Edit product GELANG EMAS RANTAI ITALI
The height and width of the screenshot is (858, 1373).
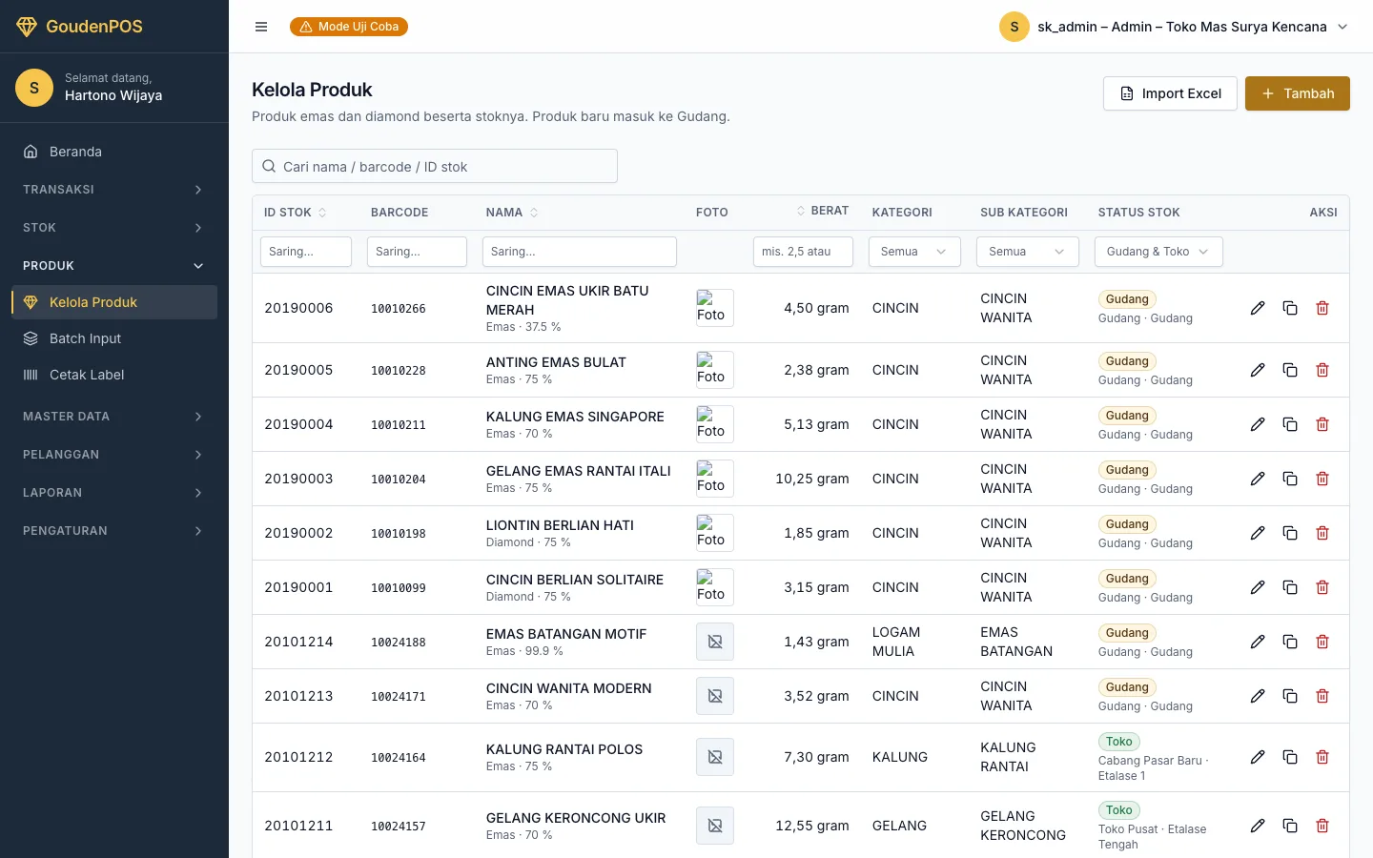(1258, 479)
